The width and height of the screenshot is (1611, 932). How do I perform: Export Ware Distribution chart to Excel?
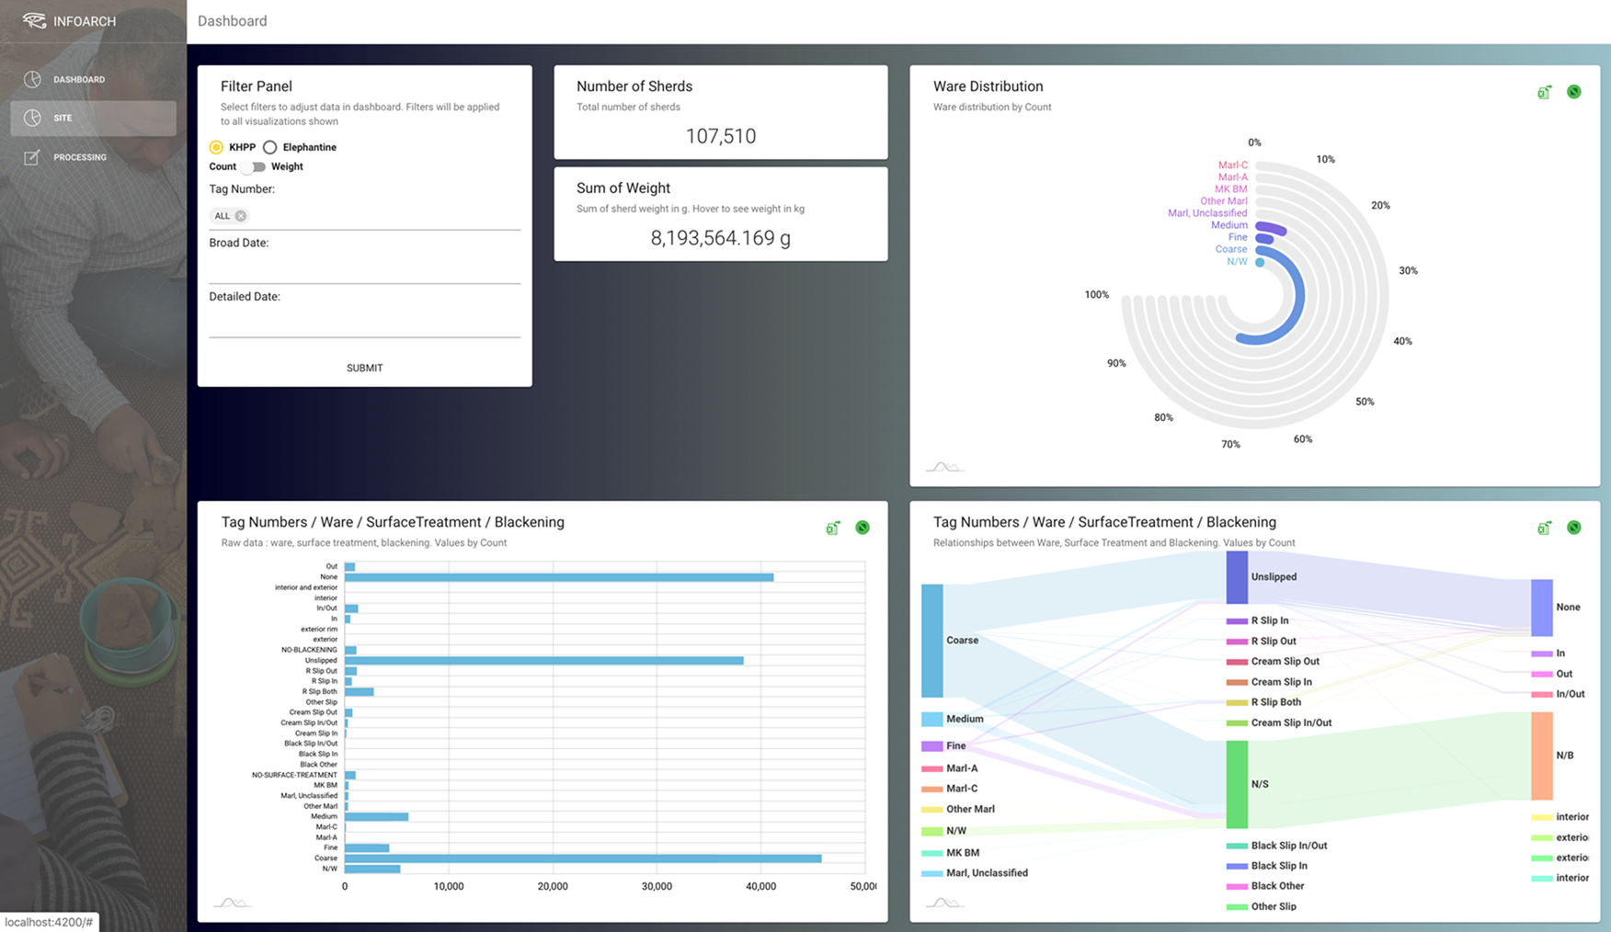pyautogui.click(x=1544, y=92)
